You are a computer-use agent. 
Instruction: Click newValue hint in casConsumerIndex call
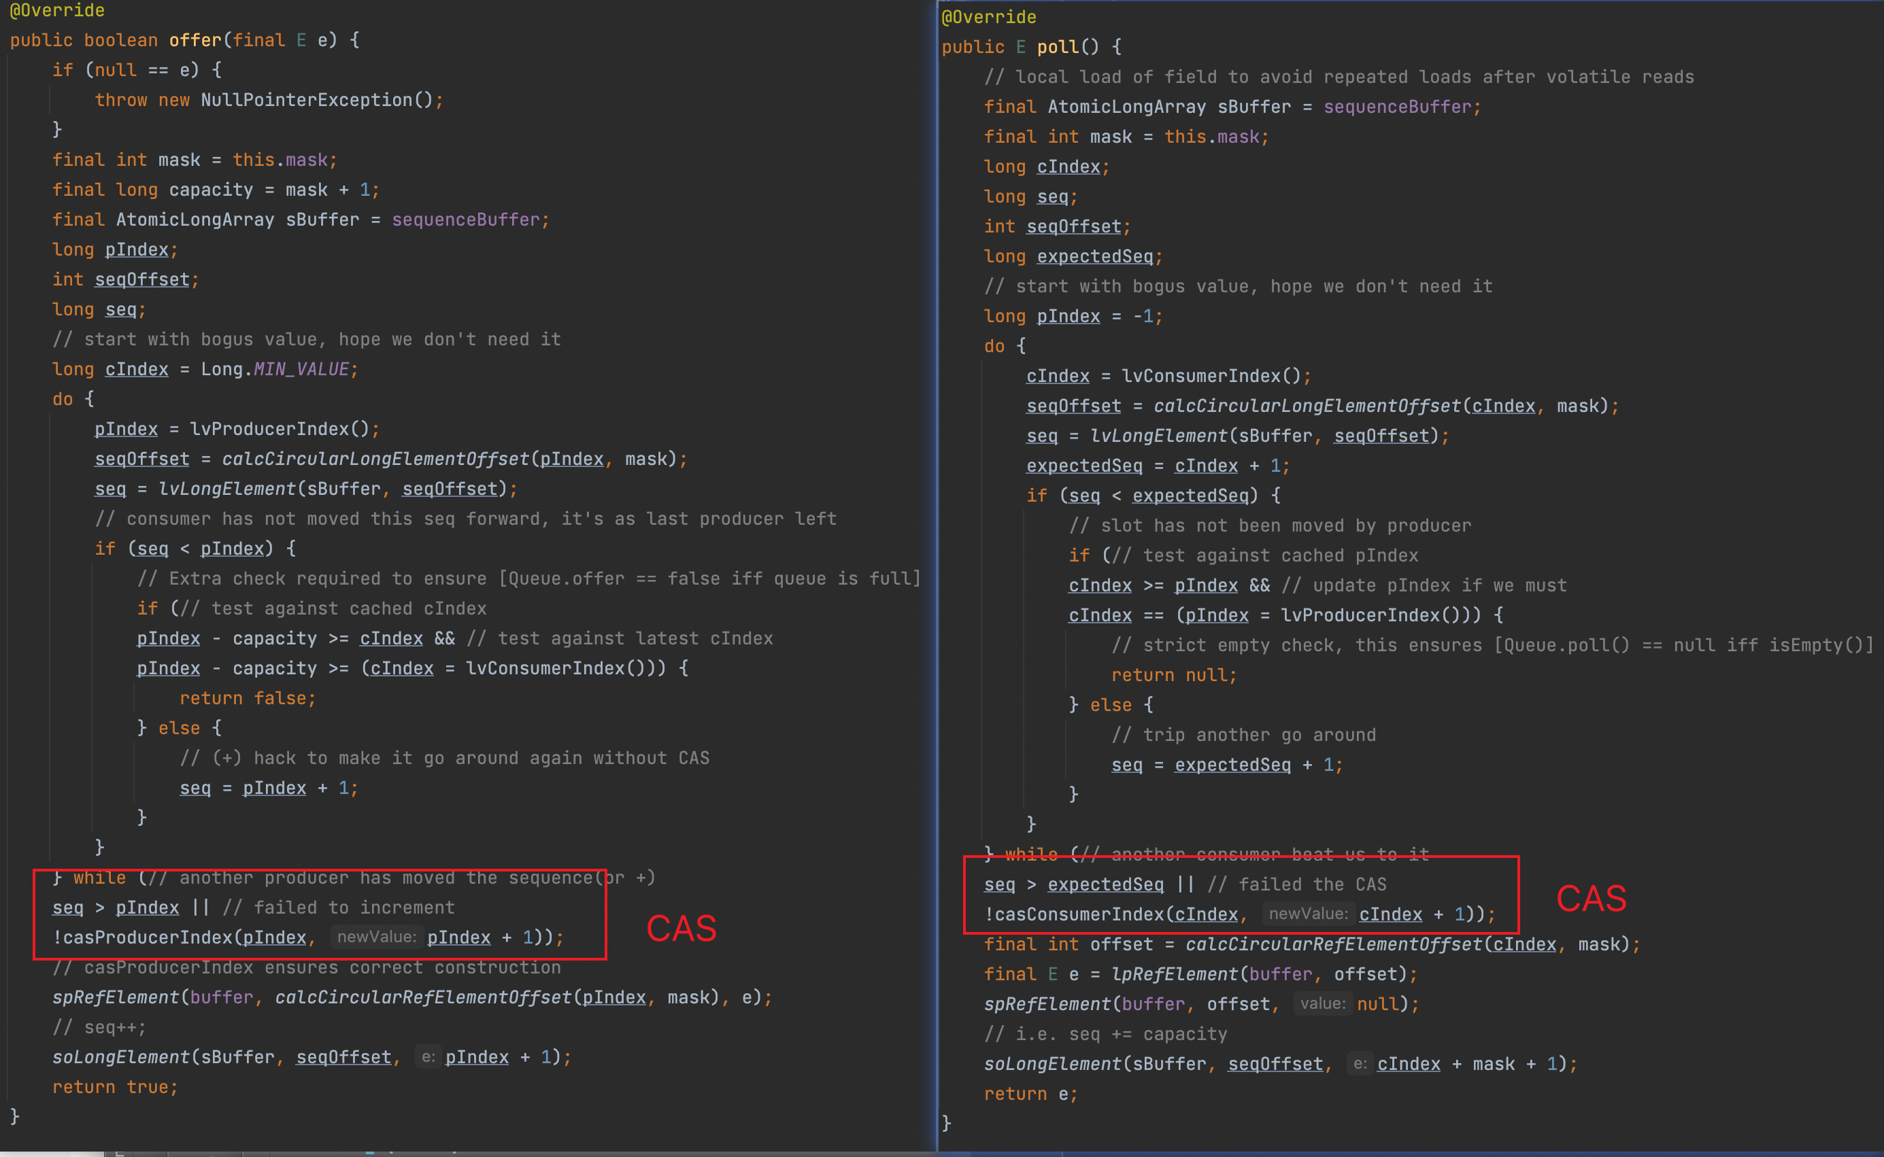[x=1309, y=914]
